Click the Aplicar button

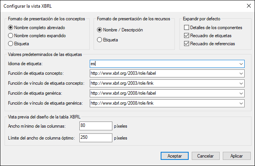click(237, 156)
